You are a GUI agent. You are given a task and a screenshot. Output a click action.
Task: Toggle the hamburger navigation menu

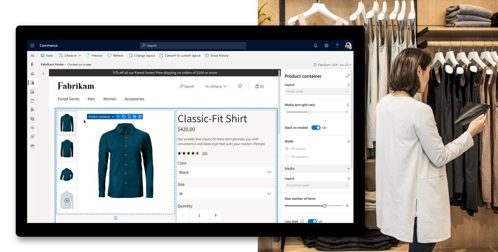[32, 56]
